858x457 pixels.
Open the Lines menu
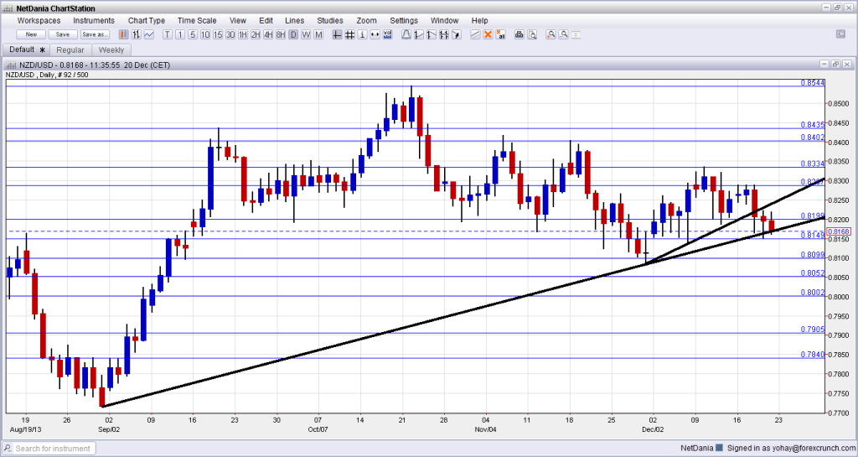point(294,21)
